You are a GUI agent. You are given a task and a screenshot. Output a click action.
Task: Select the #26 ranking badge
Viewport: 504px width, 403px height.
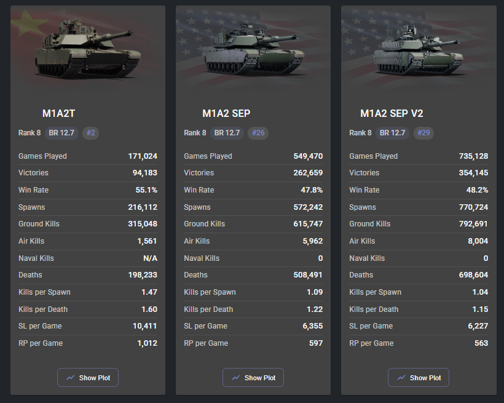pyautogui.click(x=258, y=133)
